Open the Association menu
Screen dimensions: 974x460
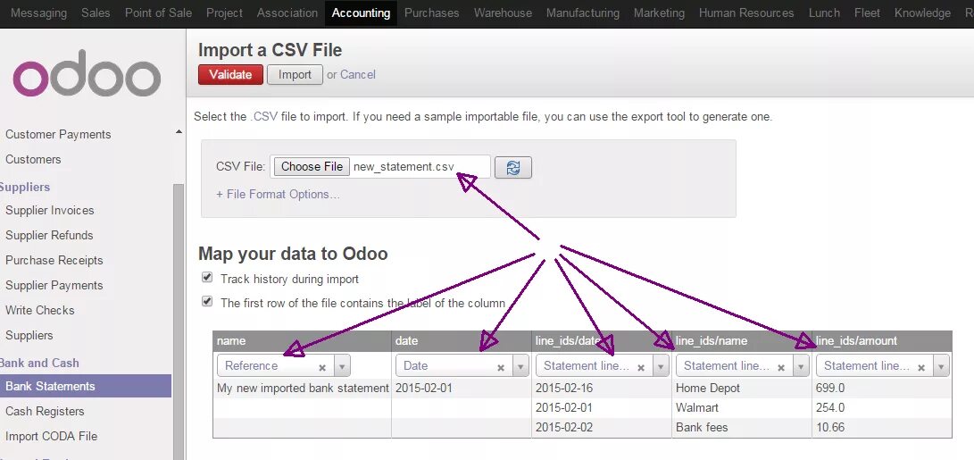click(x=287, y=13)
